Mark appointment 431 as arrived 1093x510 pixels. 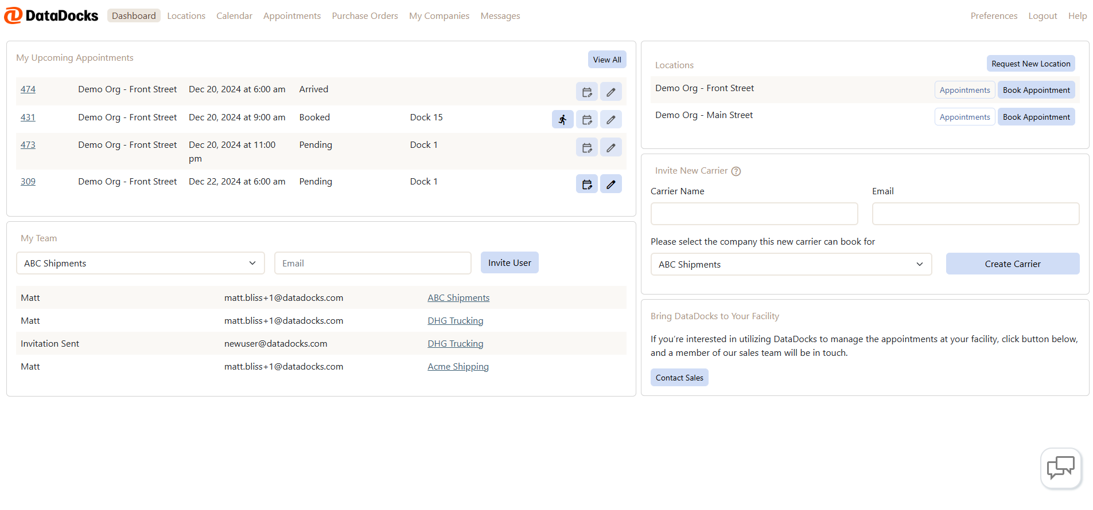563,119
